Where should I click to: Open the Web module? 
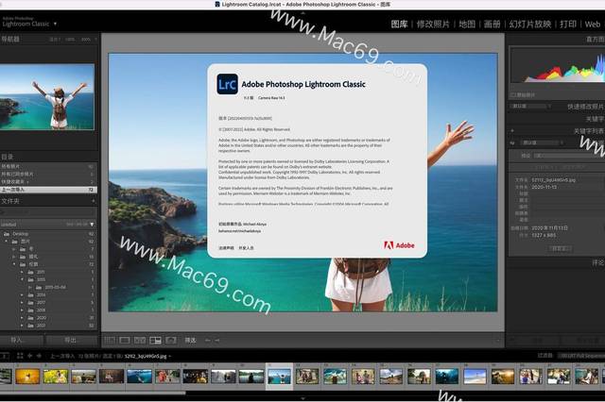coord(593,25)
